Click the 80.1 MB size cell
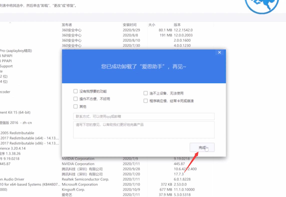The image size is (286, 197). point(165,30)
